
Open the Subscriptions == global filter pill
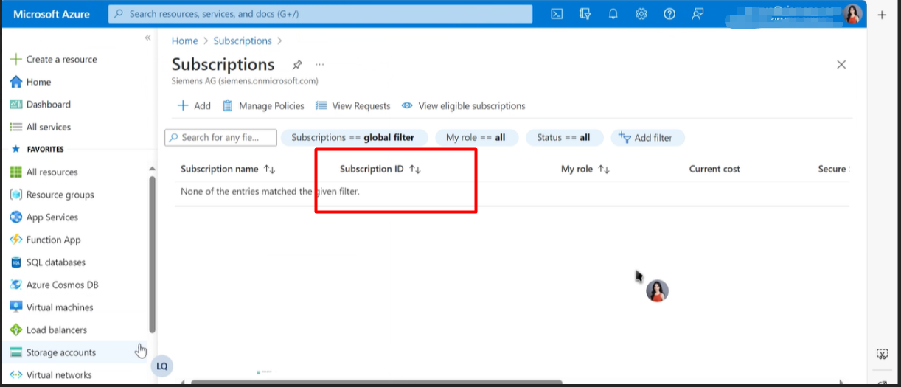point(353,138)
